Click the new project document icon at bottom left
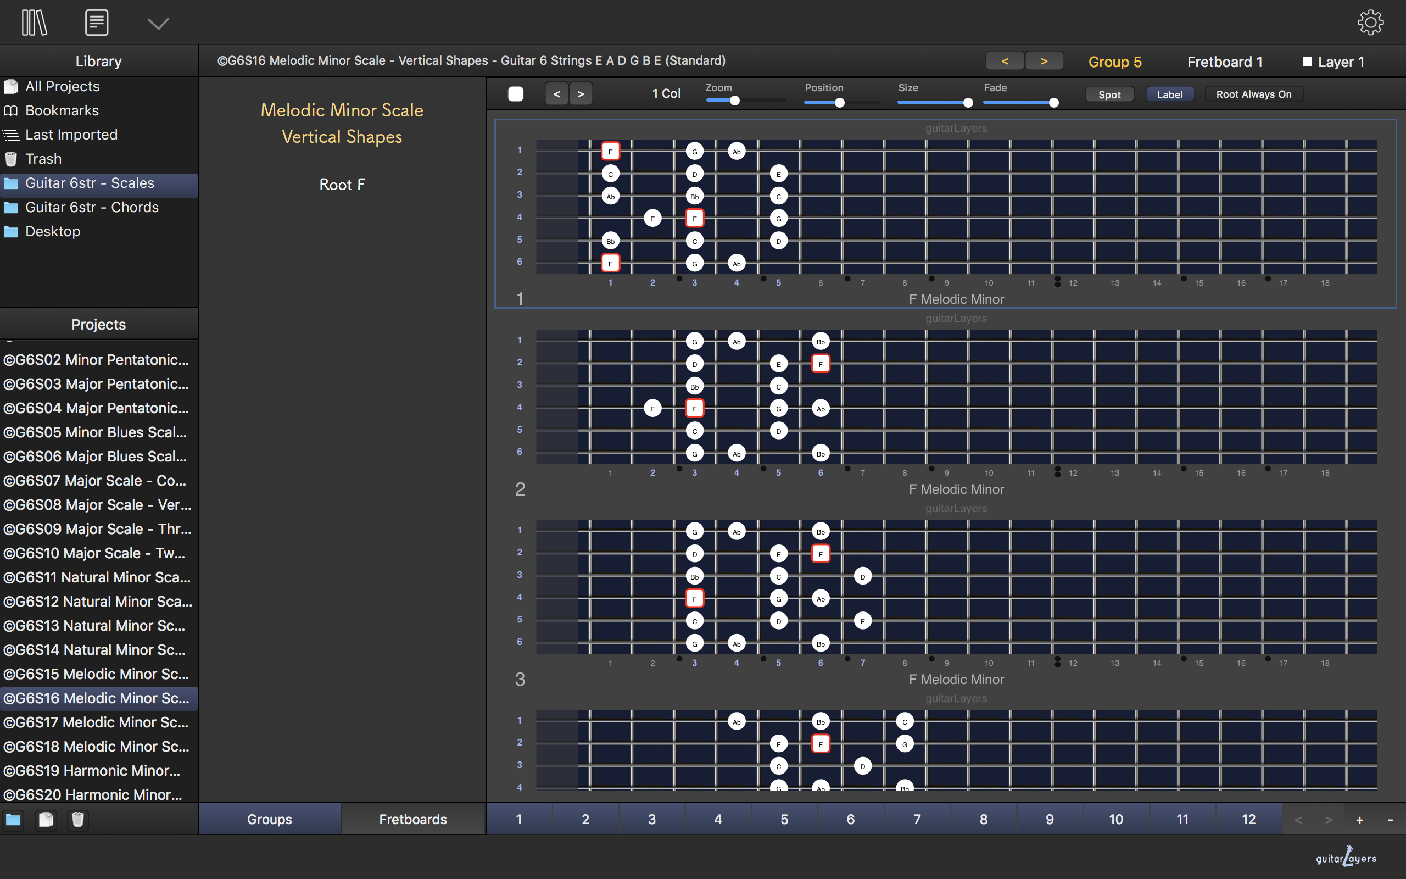The height and width of the screenshot is (879, 1406). 46,820
